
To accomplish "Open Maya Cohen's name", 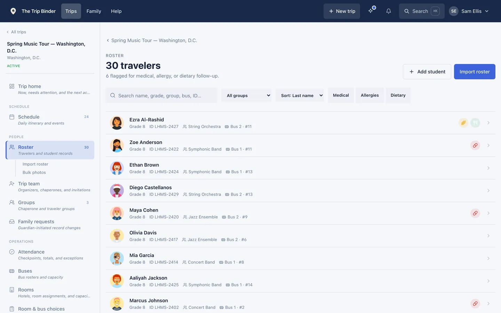I will tap(144, 210).
